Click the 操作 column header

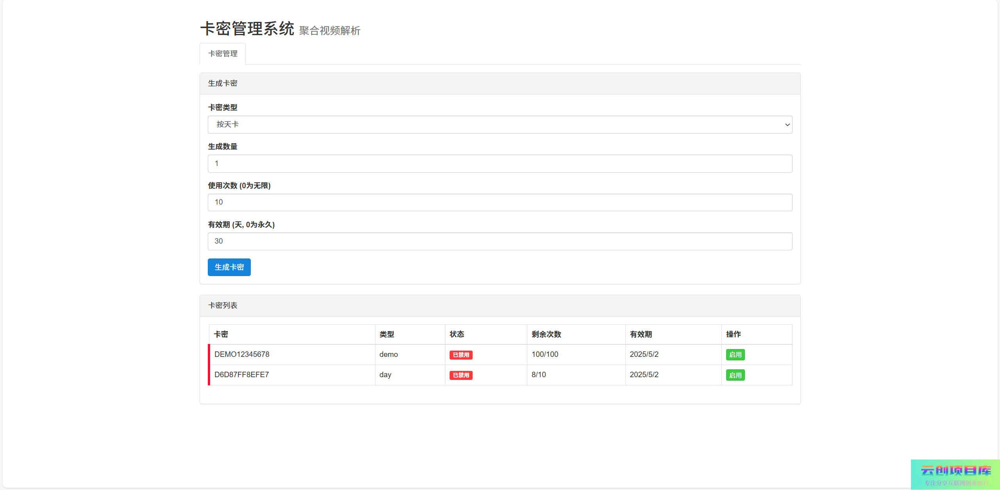click(x=733, y=334)
